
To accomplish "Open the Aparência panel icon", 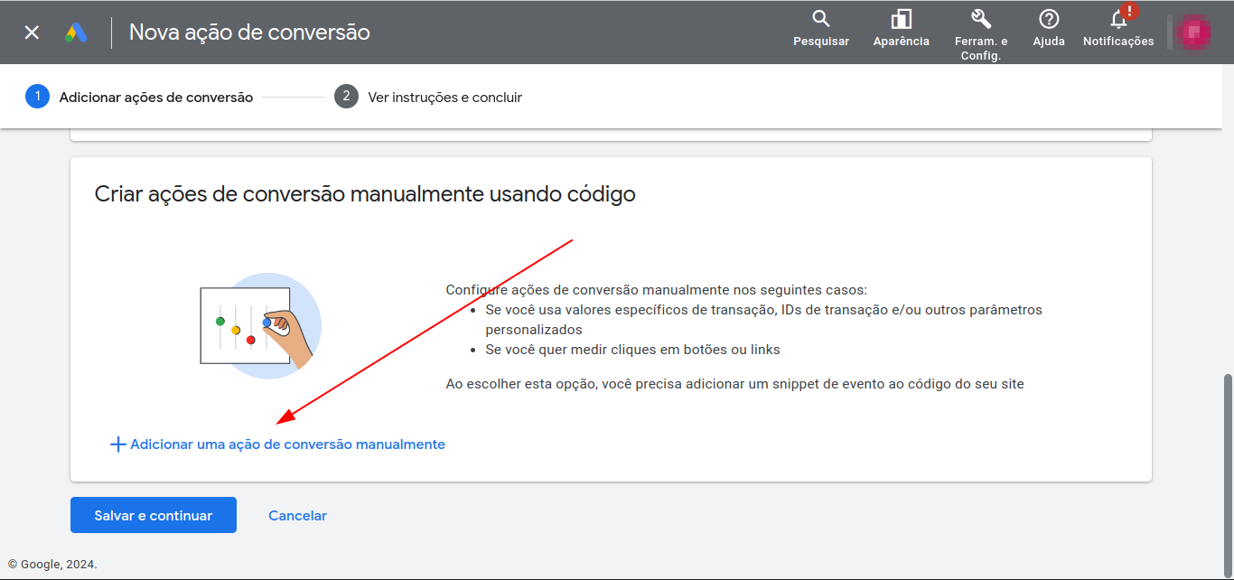I will coord(901,19).
